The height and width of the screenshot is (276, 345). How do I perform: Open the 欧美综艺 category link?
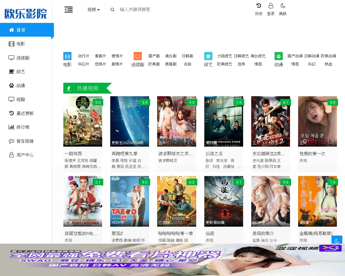(225, 64)
